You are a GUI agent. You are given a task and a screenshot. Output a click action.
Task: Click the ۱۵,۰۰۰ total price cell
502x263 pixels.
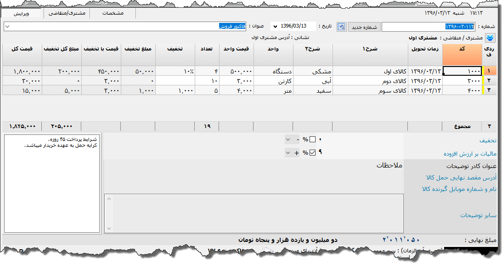tap(22, 90)
